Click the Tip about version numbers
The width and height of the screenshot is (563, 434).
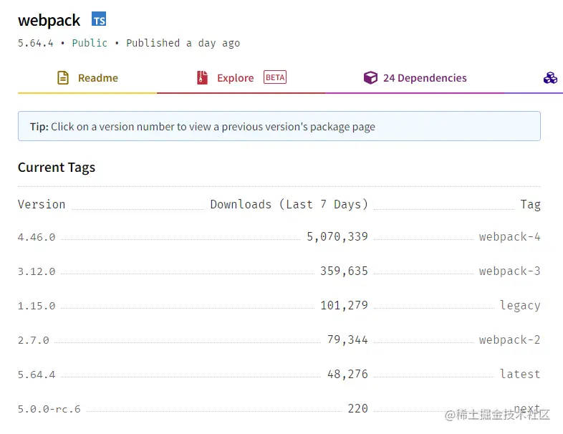(x=279, y=126)
